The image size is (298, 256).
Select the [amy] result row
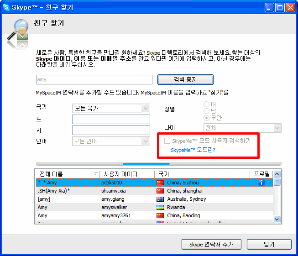pos(154,199)
